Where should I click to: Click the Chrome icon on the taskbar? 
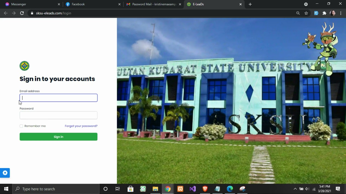pos(168,189)
